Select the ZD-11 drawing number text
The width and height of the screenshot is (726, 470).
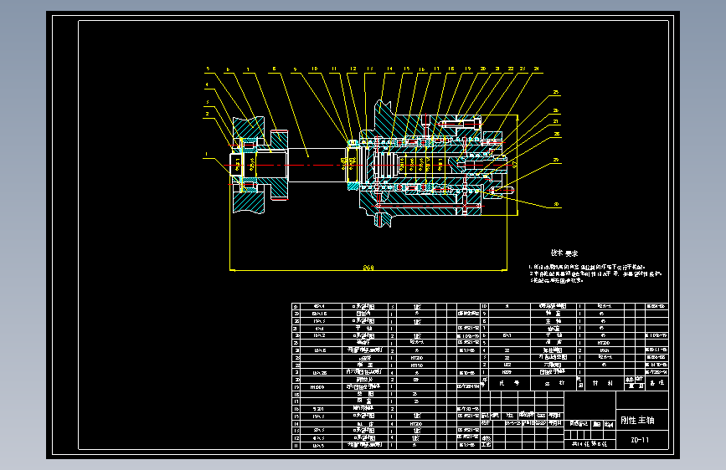point(640,440)
